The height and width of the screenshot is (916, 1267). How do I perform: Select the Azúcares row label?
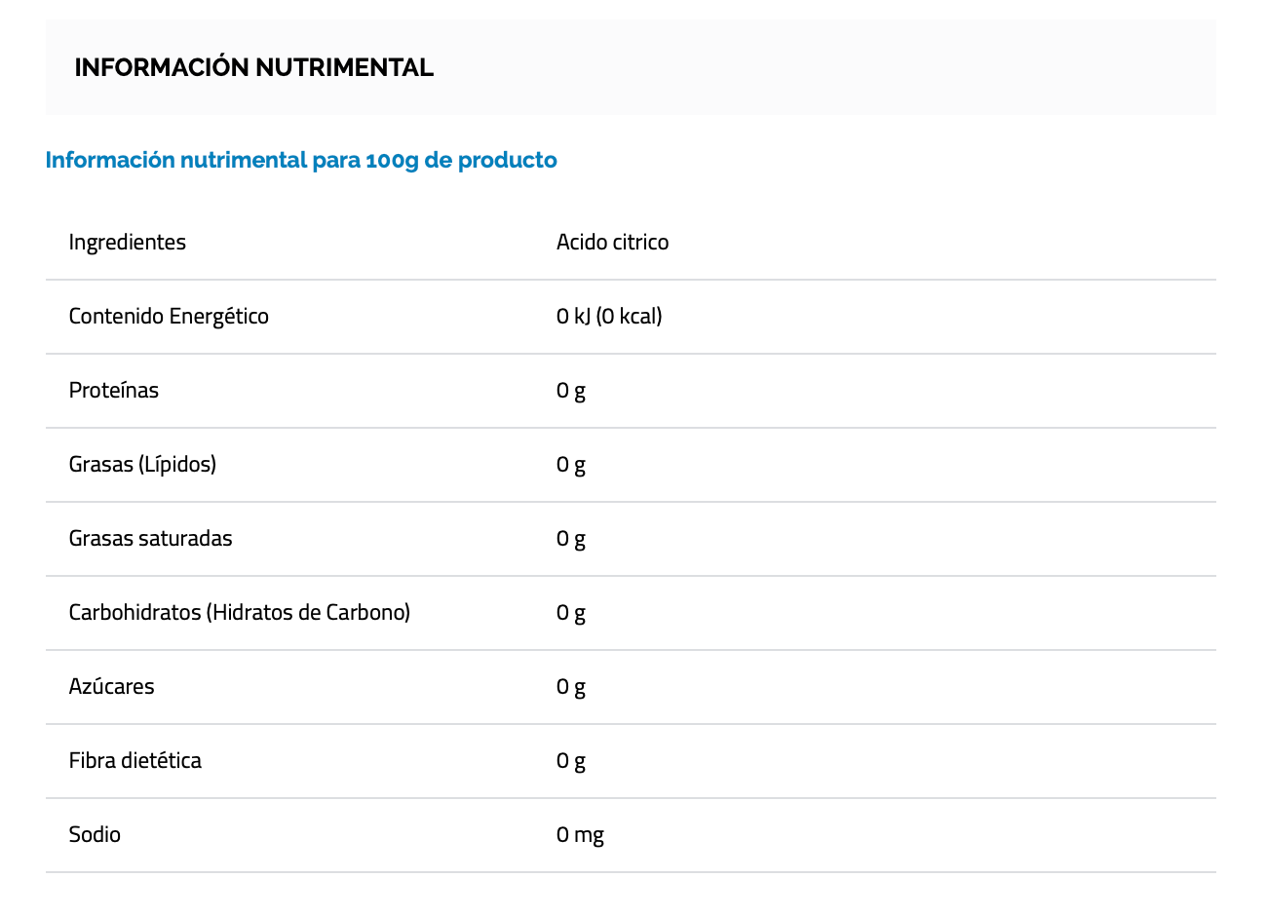[111, 686]
